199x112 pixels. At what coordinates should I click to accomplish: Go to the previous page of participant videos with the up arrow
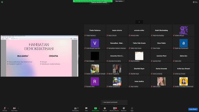click(139, 22)
